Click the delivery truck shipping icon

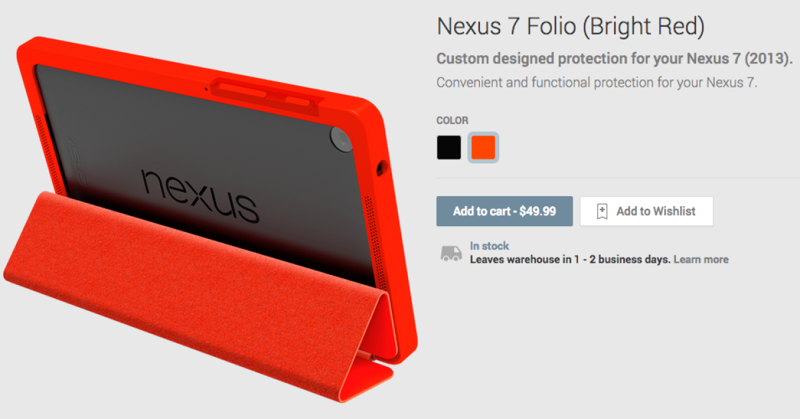[451, 254]
